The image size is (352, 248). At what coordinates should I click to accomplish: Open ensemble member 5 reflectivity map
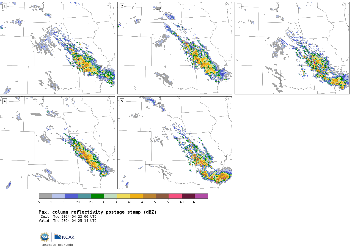click(175, 143)
